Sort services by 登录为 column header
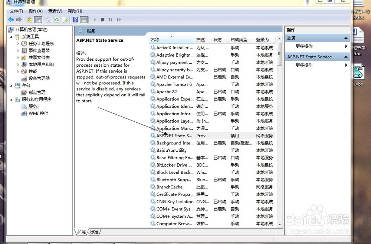Viewport: 371px width, 244px height. click(265, 40)
